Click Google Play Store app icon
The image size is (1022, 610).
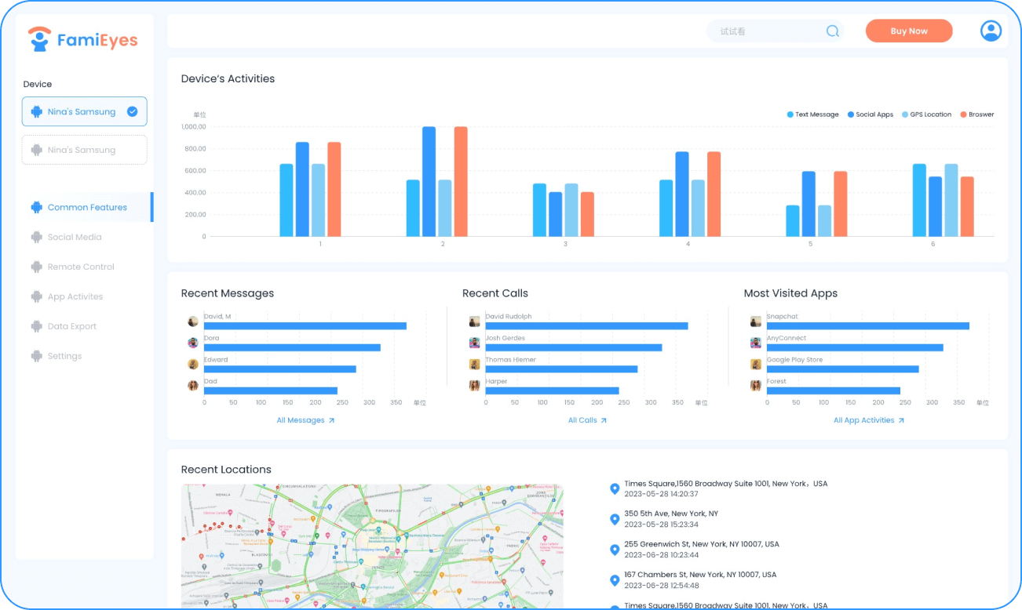click(756, 364)
